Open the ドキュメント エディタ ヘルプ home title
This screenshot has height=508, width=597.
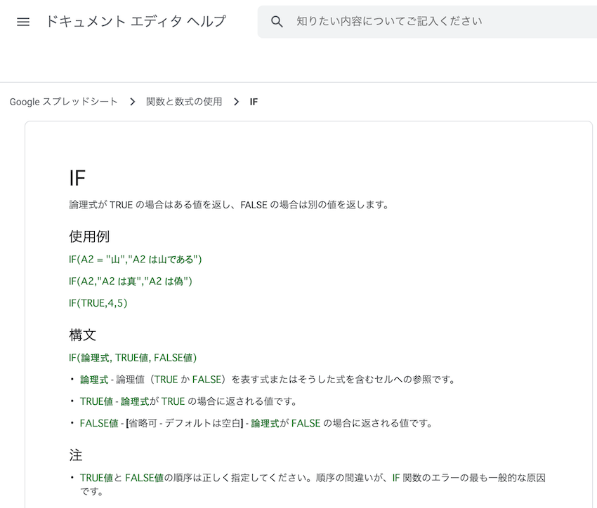click(x=136, y=22)
